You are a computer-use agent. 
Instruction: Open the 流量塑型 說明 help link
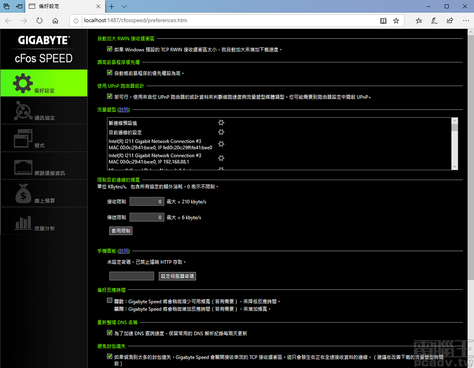click(x=123, y=109)
